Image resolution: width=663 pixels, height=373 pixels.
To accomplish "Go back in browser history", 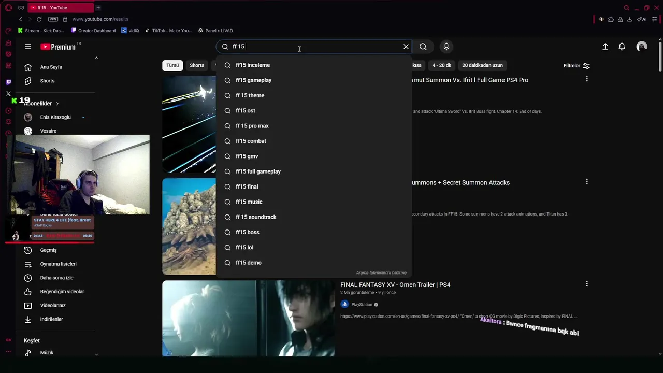I will [21, 19].
